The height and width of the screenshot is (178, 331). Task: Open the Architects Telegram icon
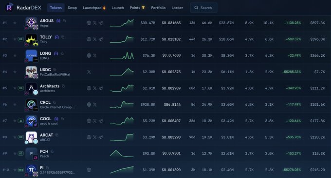[x=101, y=88]
